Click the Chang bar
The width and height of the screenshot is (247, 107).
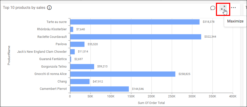pyautogui.click(x=80, y=82)
